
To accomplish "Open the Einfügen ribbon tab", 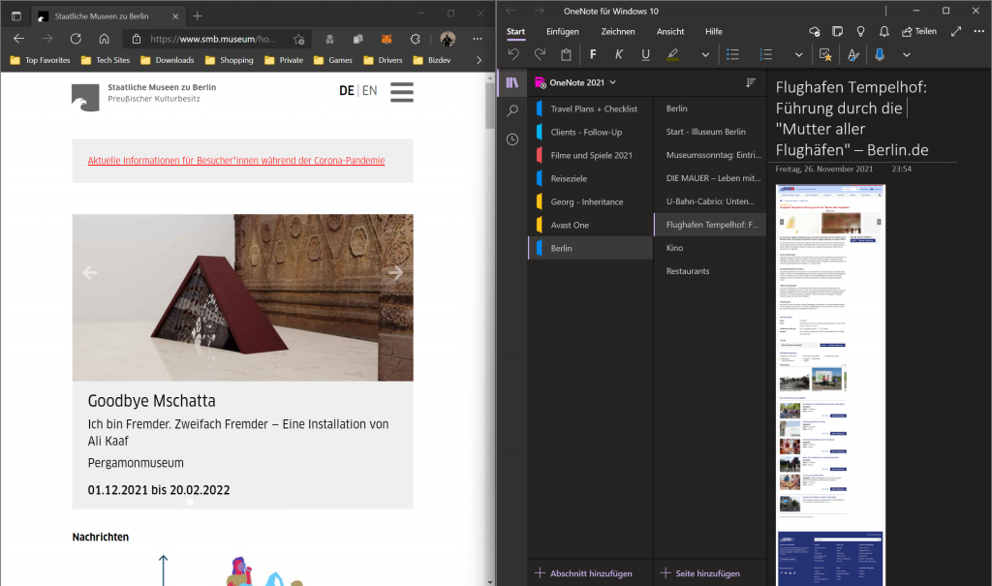I will coord(563,32).
